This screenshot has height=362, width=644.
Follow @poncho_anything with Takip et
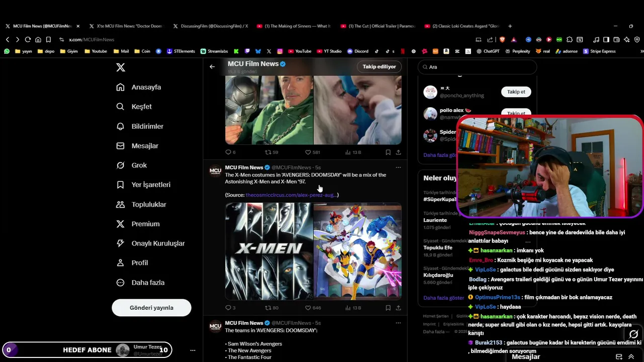coord(516,92)
